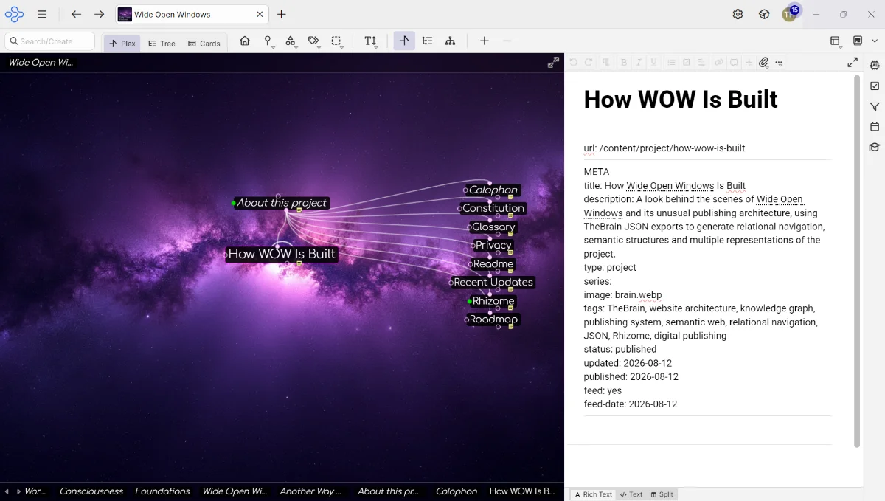Select the Rhizome thought

(x=493, y=301)
